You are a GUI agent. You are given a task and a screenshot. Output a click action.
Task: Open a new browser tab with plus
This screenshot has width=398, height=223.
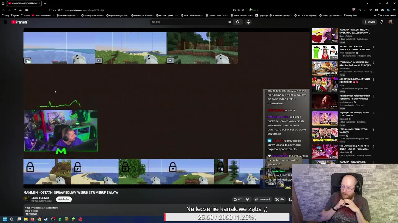click(45, 3)
